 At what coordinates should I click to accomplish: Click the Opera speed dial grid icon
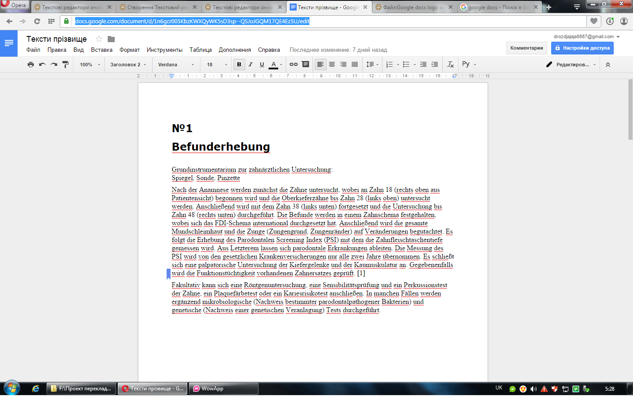click(51, 21)
